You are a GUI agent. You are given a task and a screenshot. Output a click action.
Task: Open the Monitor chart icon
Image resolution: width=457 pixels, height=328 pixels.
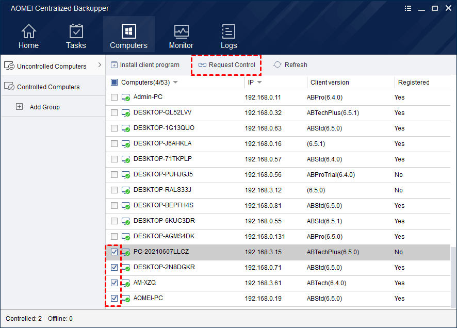pos(181,31)
